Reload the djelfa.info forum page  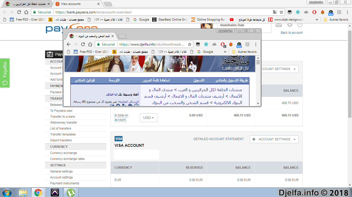(83, 44)
